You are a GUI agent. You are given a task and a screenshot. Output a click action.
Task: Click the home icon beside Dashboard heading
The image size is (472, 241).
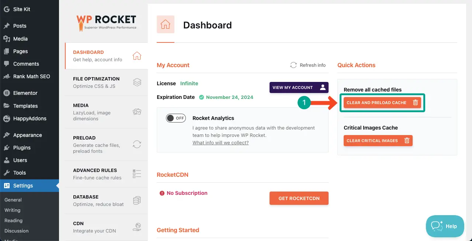166,24
